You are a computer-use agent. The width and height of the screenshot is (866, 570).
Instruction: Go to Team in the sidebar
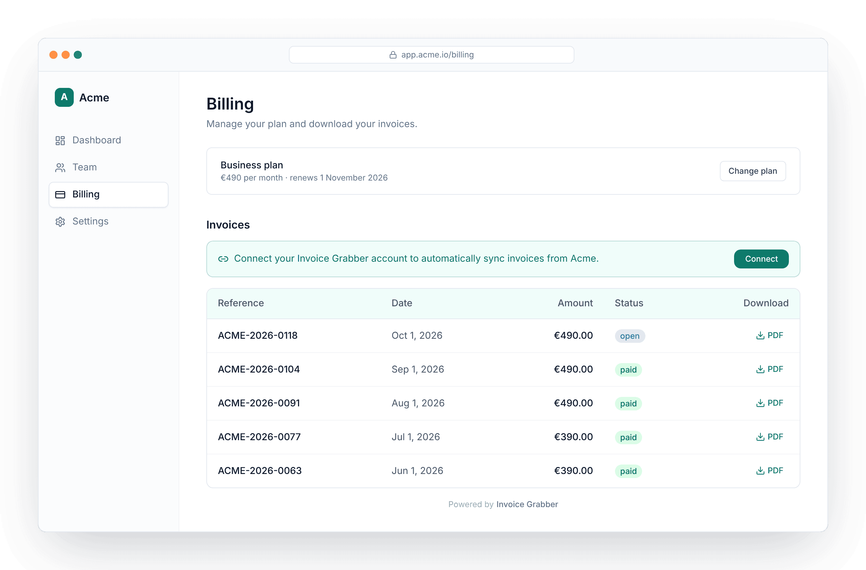tap(109, 167)
